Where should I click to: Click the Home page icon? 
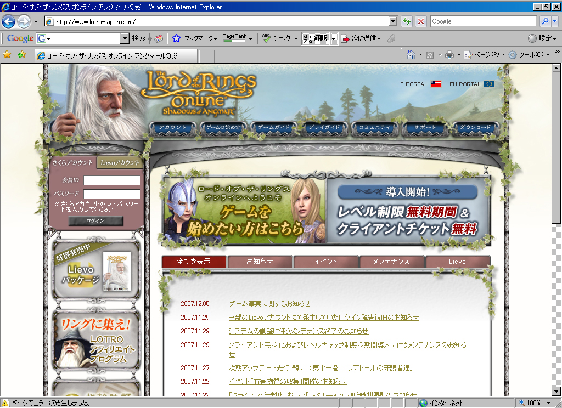[x=411, y=55]
